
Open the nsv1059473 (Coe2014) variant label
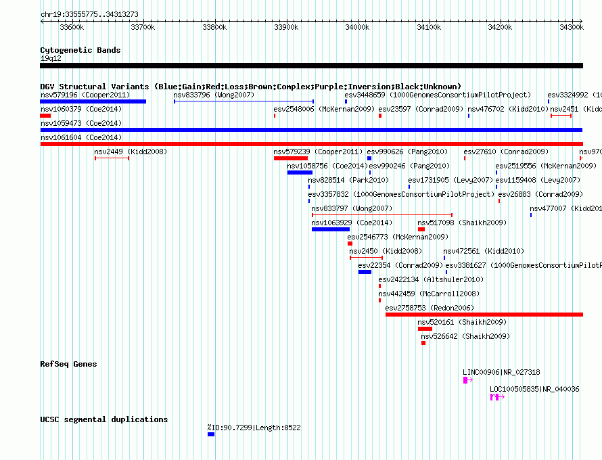[81, 123]
